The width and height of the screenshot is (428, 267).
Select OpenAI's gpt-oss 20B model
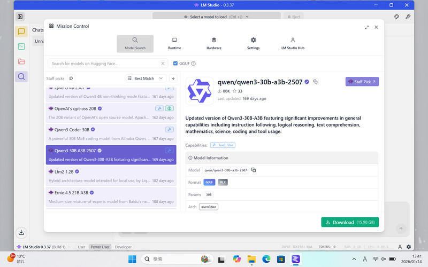(x=111, y=113)
